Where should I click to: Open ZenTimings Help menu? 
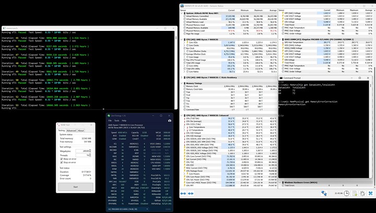(x=124, y=120)
